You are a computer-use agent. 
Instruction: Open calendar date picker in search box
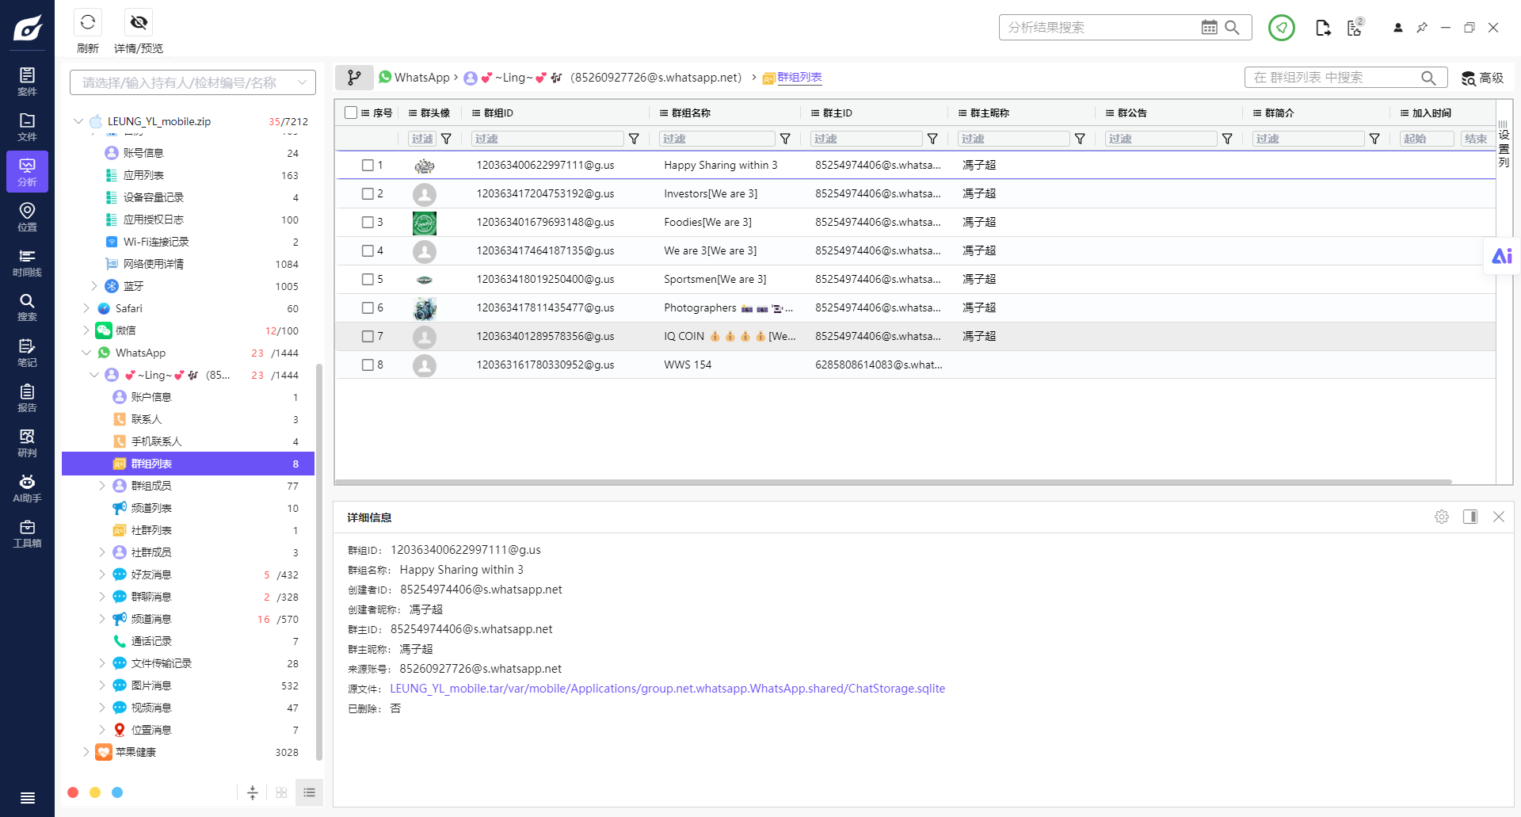click(x=1209, y=27)
